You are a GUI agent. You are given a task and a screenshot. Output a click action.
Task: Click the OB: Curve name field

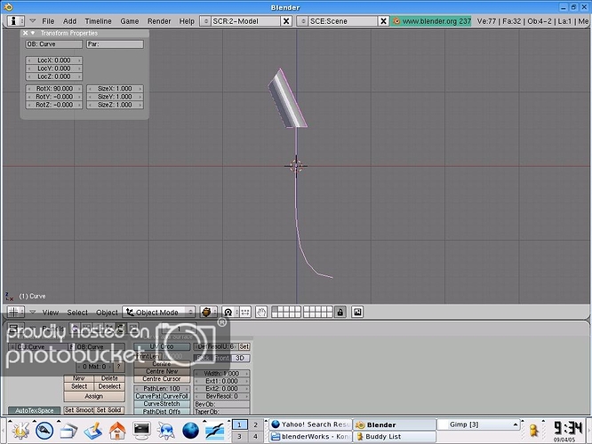pos(54,44)
